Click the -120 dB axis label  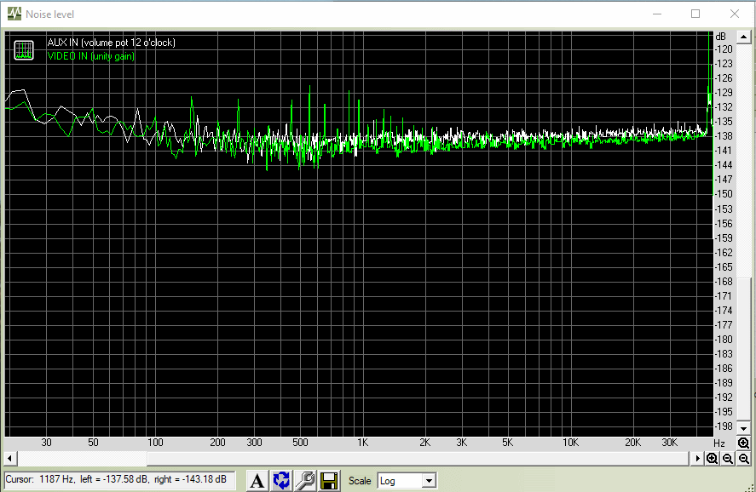pos(724,49)
